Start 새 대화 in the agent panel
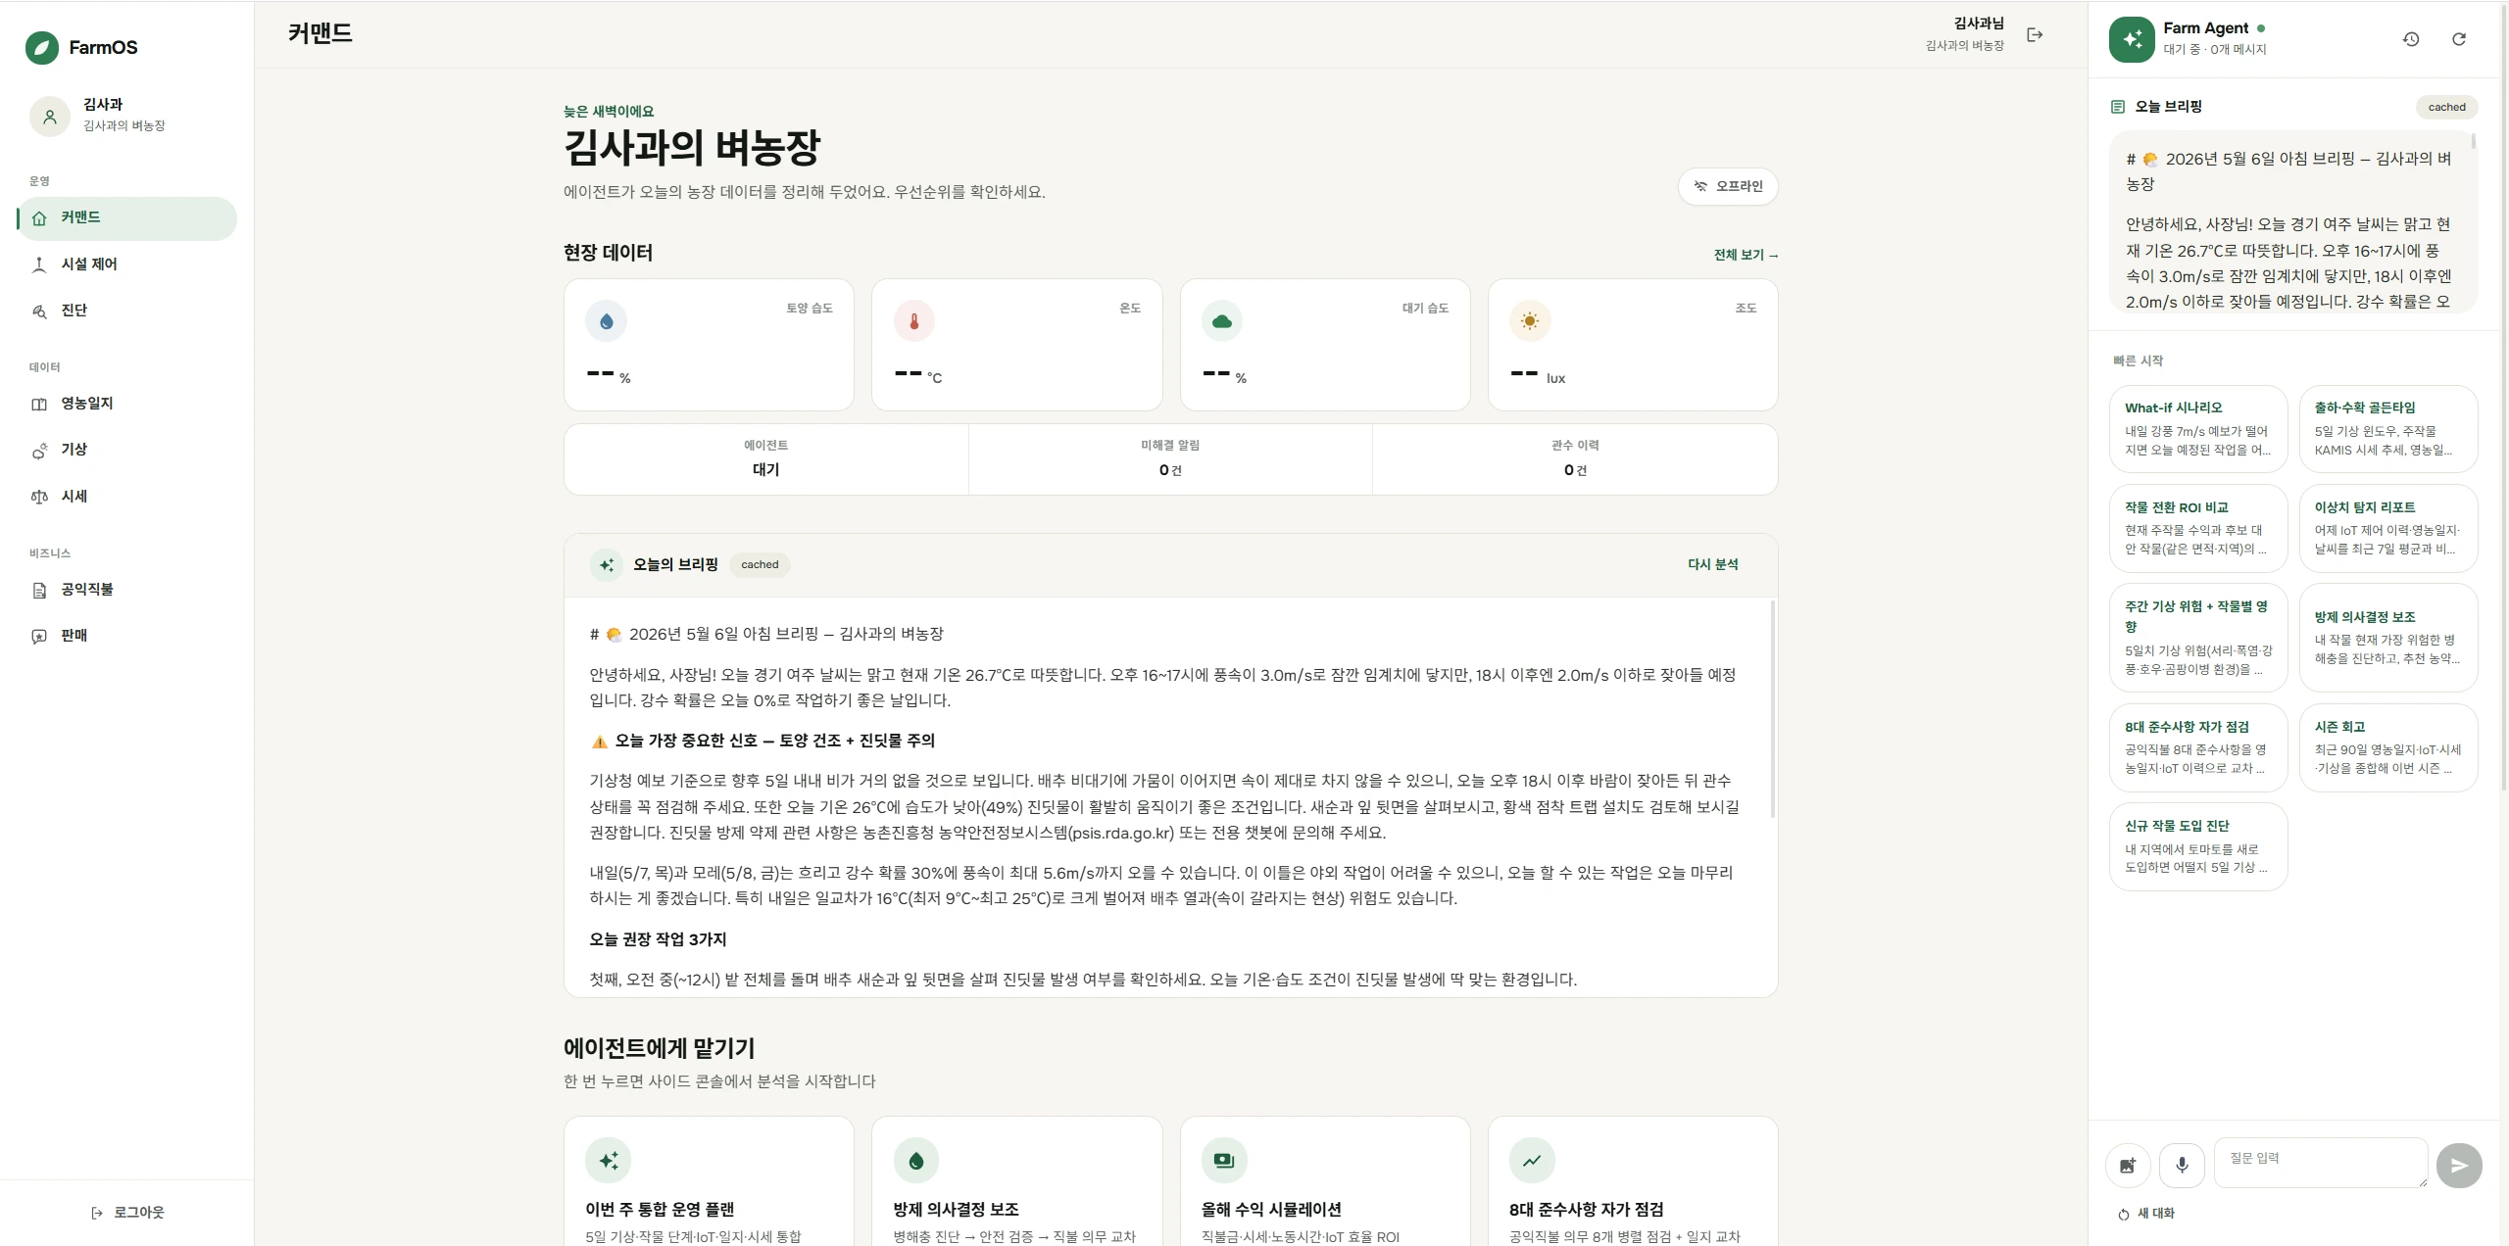 [x=2145, y=1214]
